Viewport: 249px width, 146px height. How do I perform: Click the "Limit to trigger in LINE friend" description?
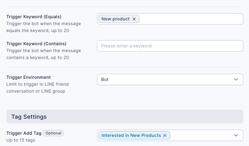[38, 84]
